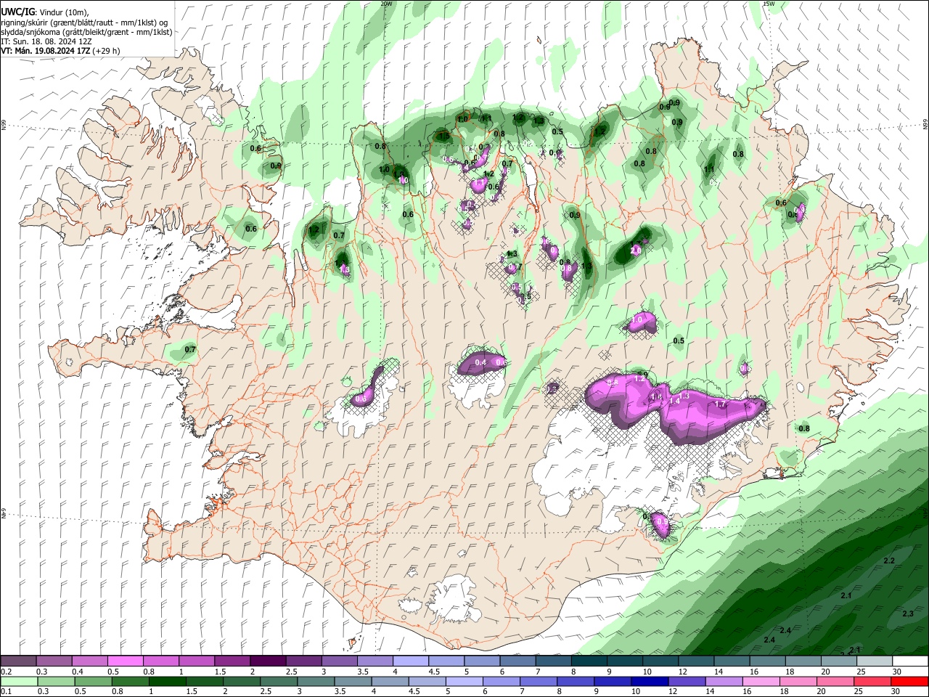Pick the lower legend swatch between 0.5 and 0.8
Image resolution: width=929 pixels, height=697 pixels.
coord(94,682)
